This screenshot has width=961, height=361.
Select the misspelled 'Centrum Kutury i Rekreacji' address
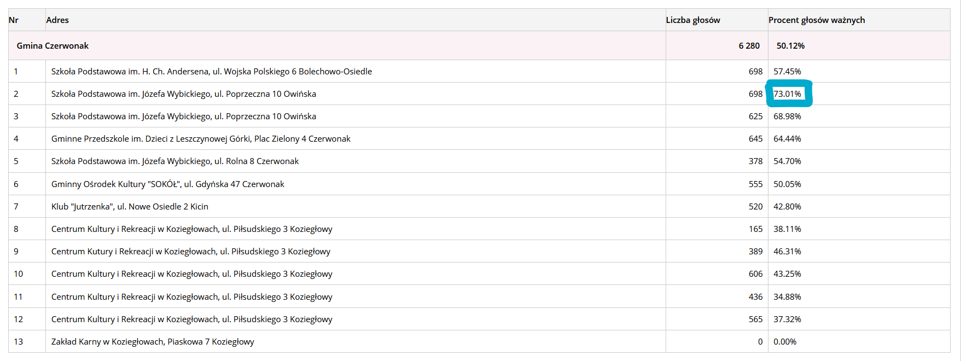(x=191, y=252)
